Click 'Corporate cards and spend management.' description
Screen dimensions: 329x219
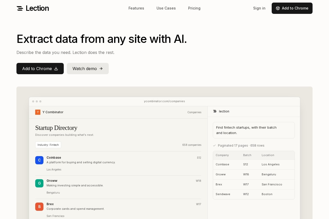click(76, 209)
